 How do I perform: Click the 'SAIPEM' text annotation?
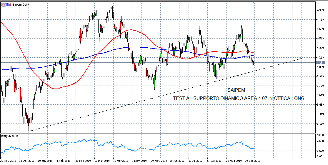click(x=236, y=90)
